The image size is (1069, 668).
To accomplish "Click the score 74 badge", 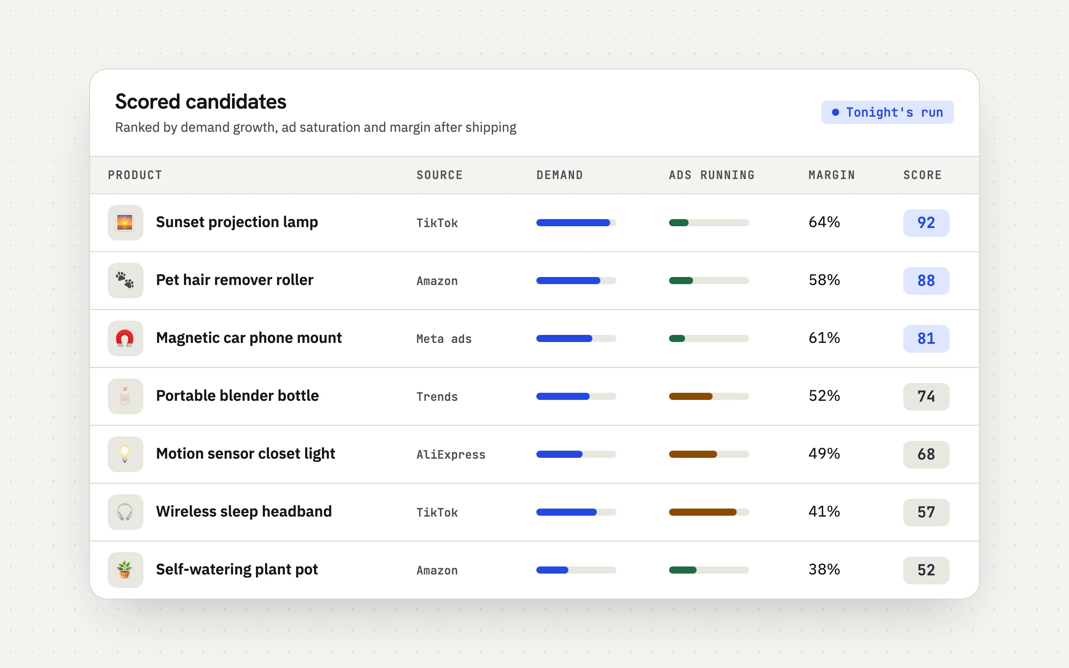I will click(x=926, y=396).
